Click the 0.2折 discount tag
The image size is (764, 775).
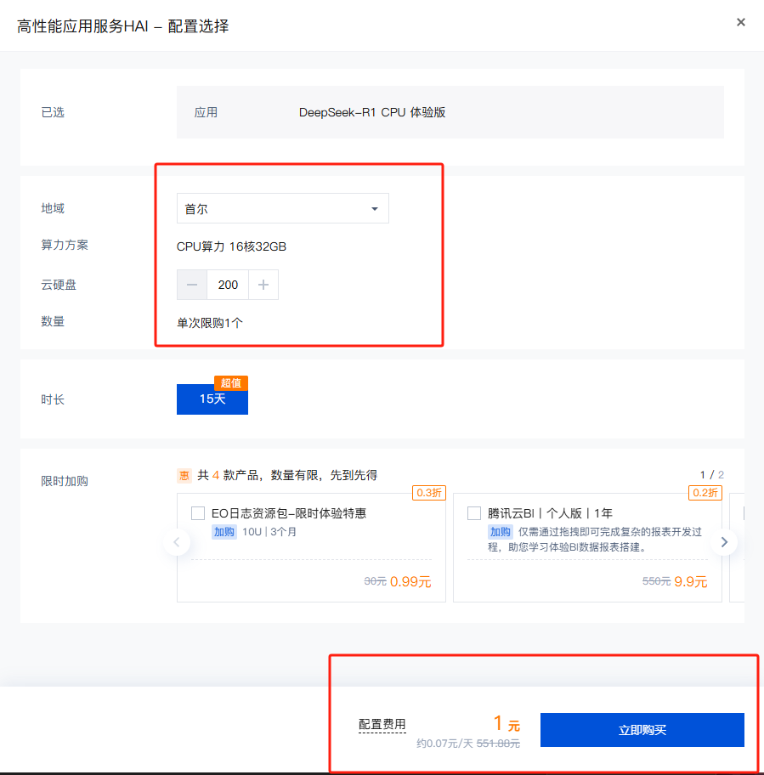pos(705,493)
